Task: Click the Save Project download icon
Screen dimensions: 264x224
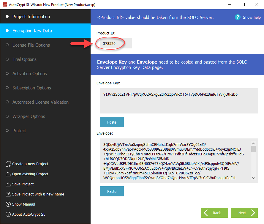Action: [x=8, y=184]
